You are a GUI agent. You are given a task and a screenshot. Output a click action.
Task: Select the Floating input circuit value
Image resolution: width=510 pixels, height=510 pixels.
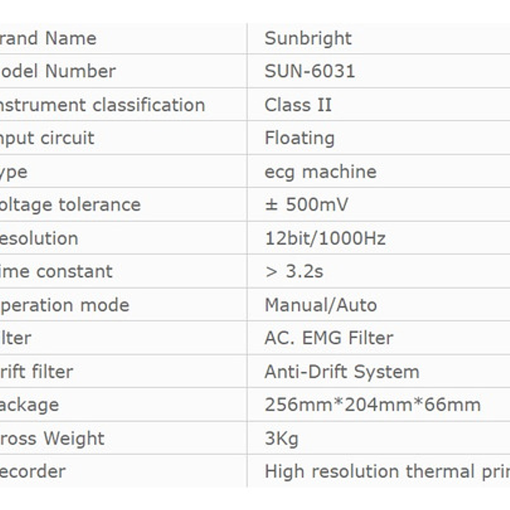pyautogui.click(x=299, y=138)
